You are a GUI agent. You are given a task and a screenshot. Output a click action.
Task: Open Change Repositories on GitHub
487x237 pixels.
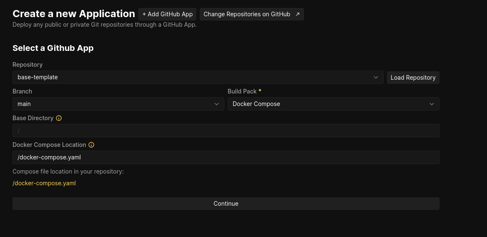pos(247,14)
